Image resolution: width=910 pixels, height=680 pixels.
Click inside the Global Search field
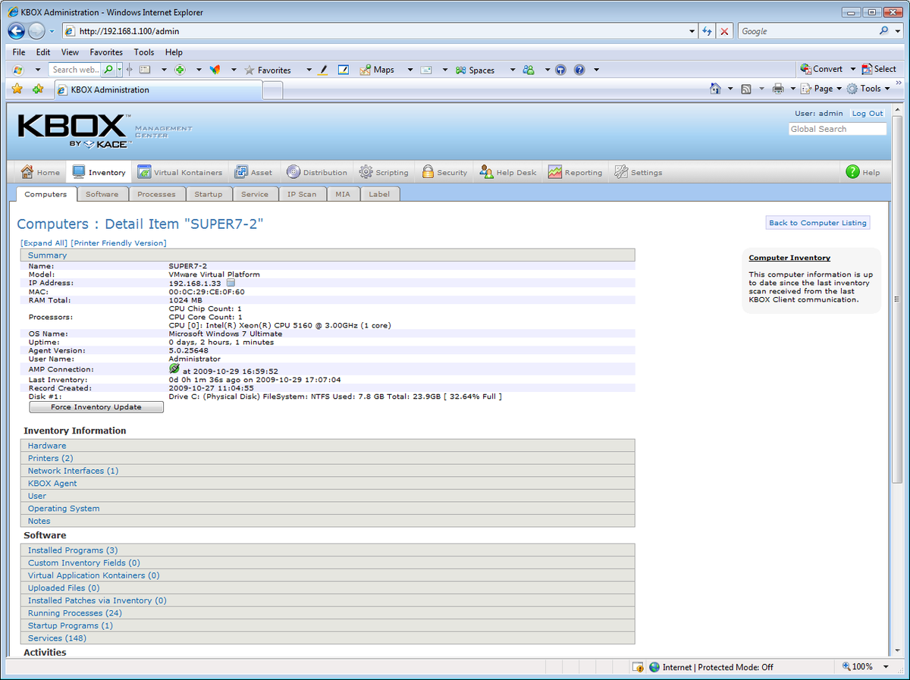[x=836, y=128]
